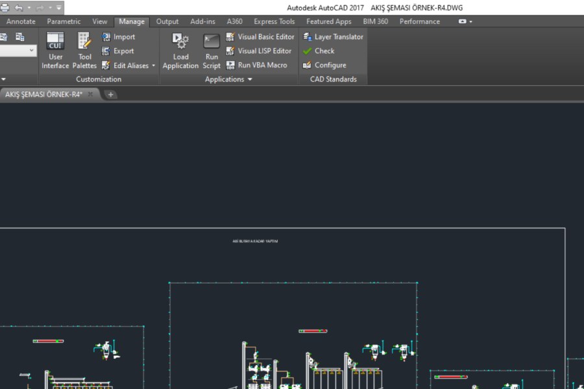Open the BIM 360 tab
This screenshot has width=584, height=389.
tap(376, 21)
